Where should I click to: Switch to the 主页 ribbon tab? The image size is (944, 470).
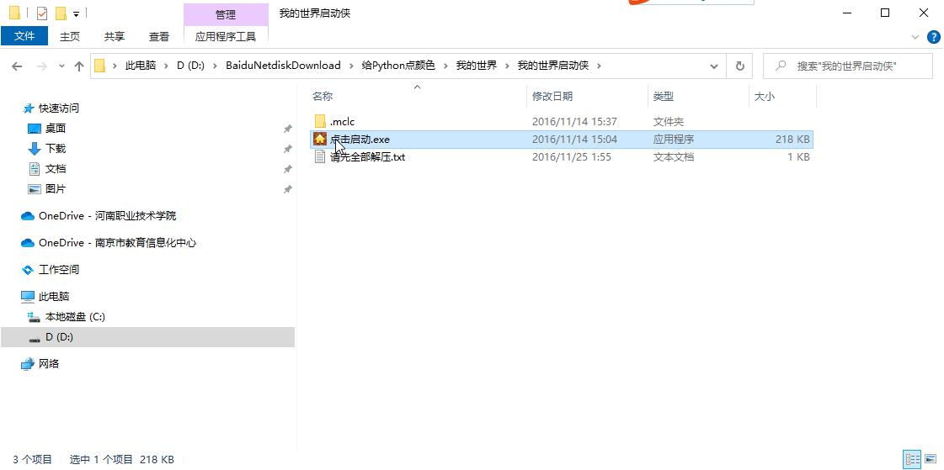70,37
